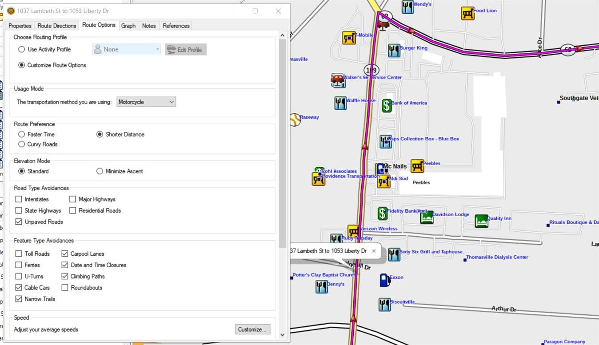Select the Food Lion shopping icon
The image size is (599, 345).
tap(467, 13)
